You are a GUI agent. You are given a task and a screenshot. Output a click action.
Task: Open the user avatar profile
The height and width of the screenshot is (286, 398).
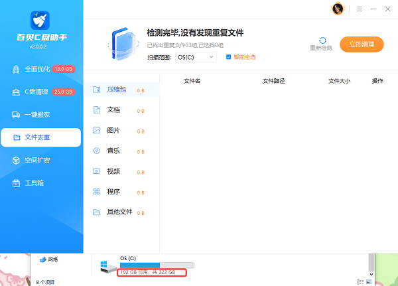pos(338,9)
